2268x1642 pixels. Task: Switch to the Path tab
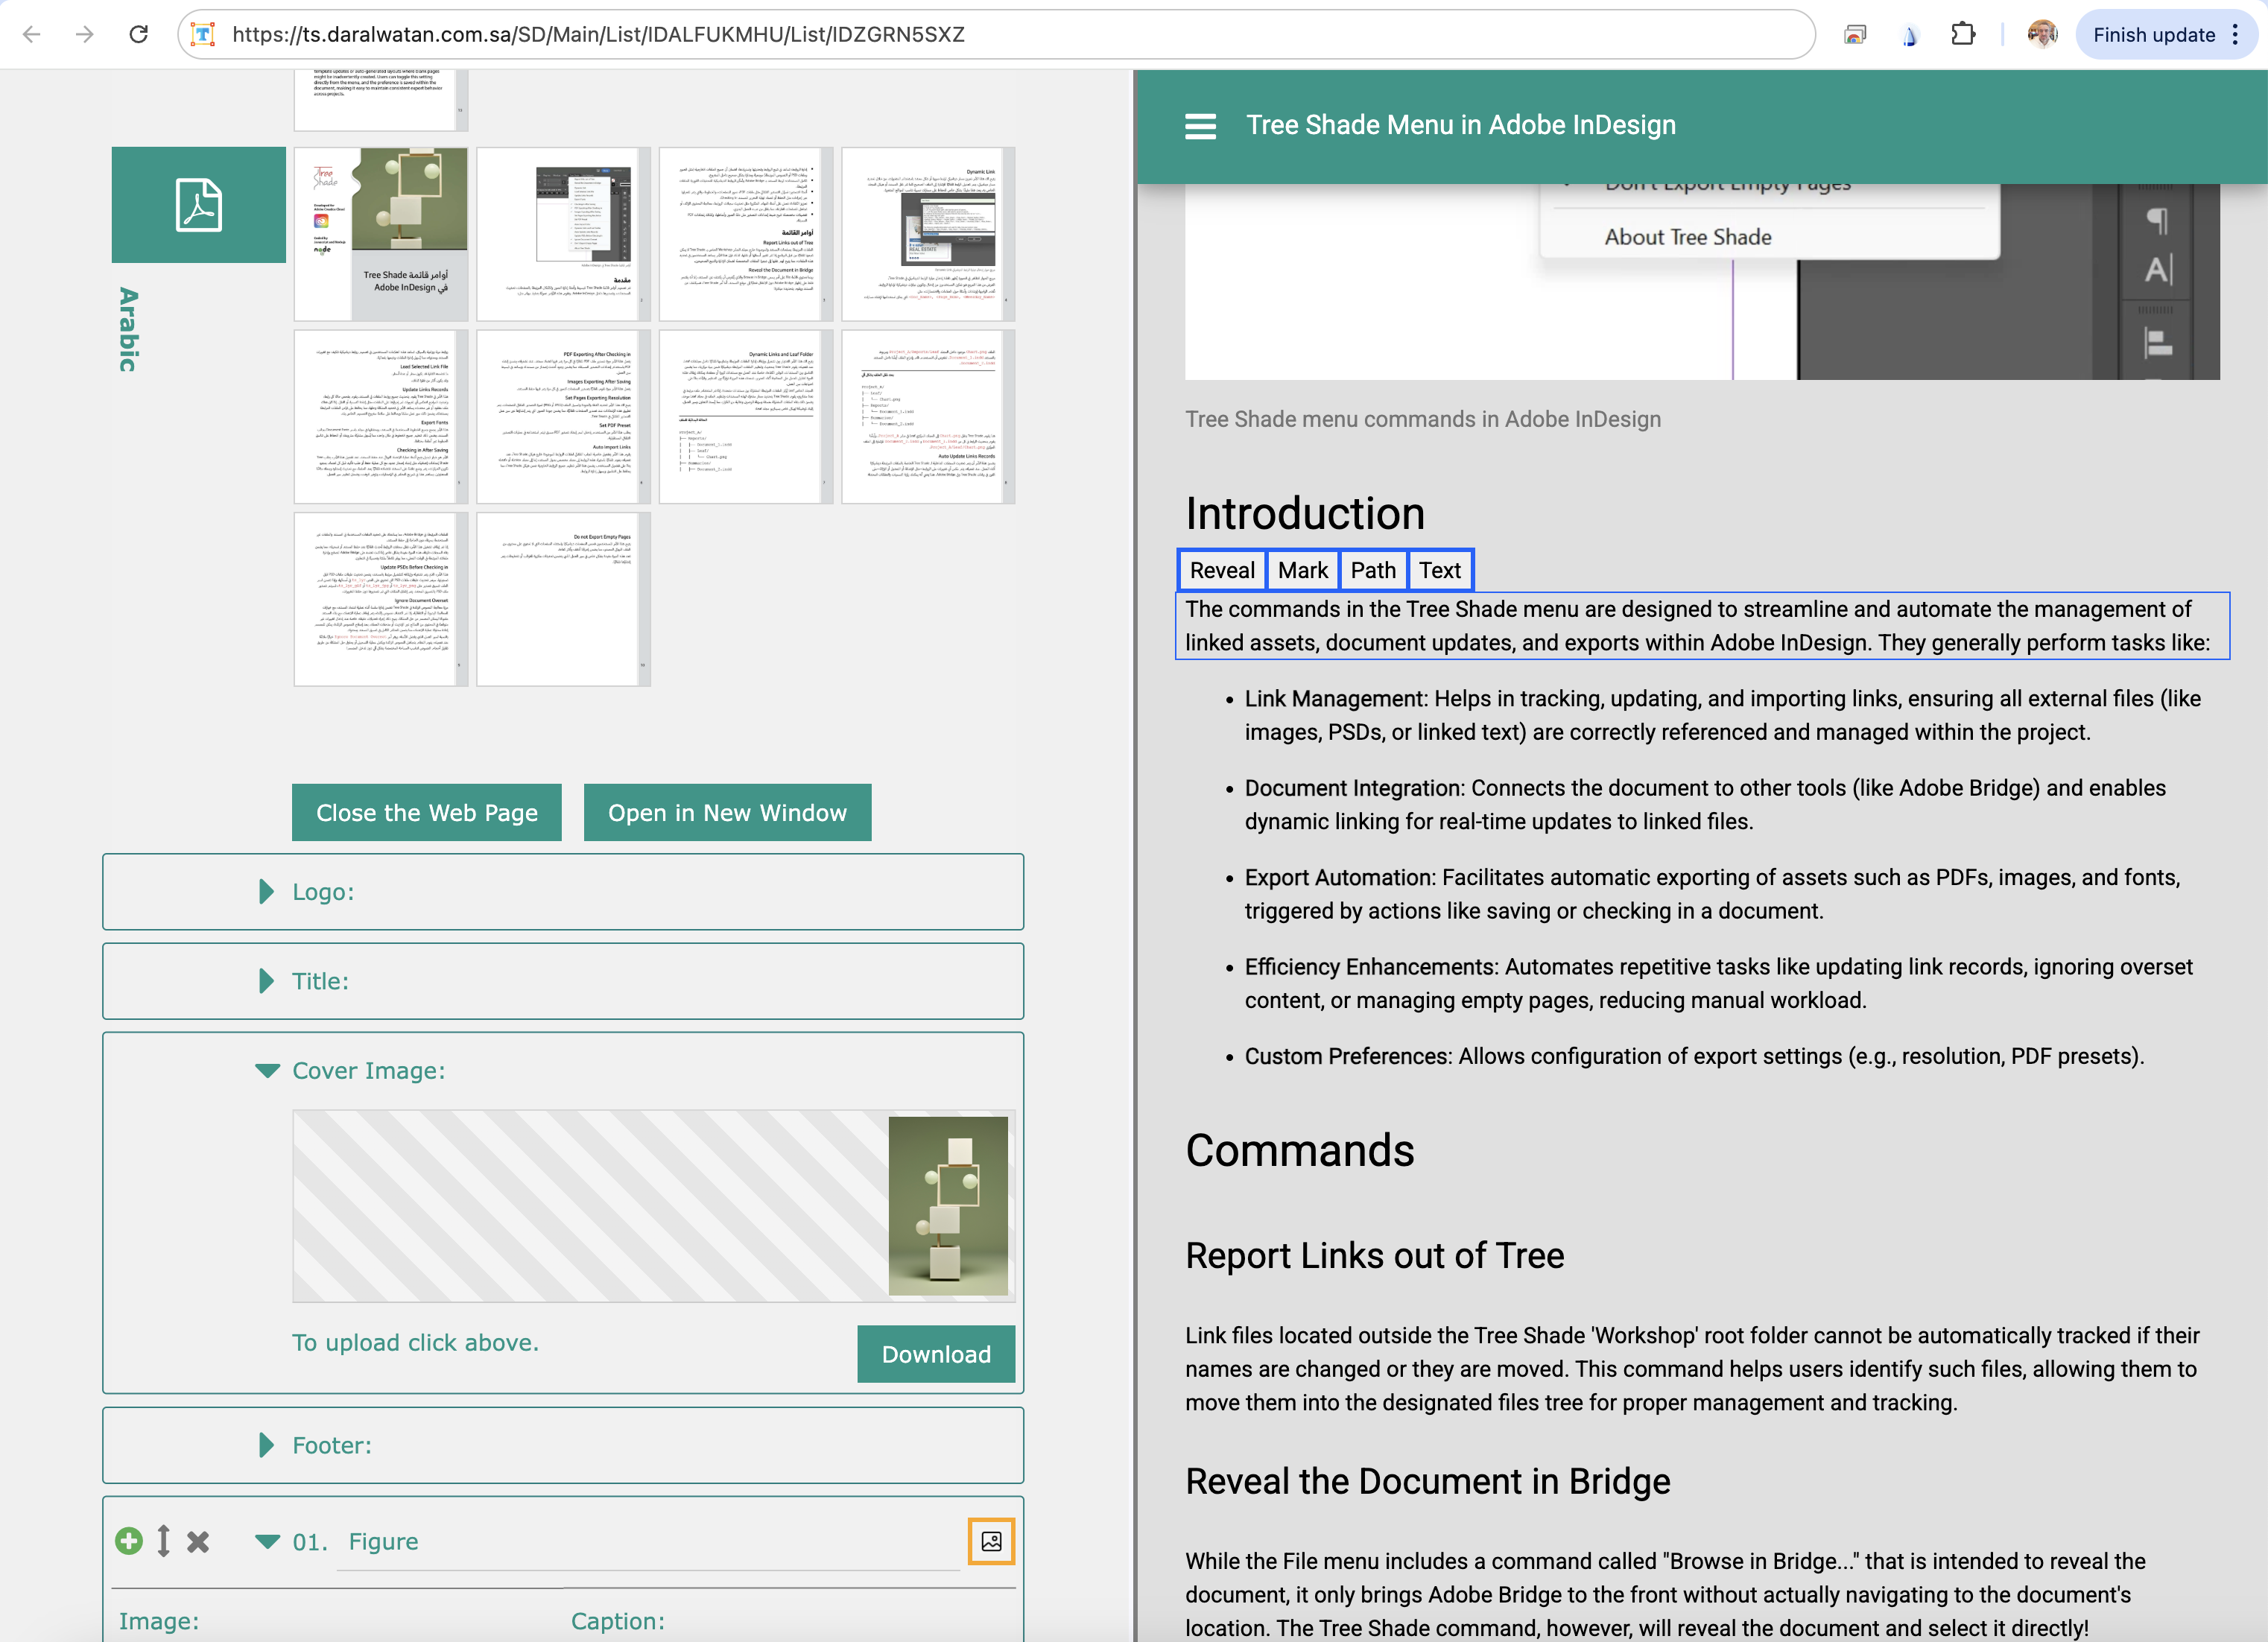(1373, 570)
